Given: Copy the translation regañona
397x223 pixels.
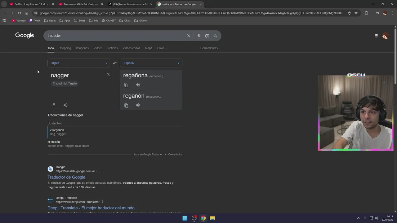Looking at the screenshot, I should [126, 85].
